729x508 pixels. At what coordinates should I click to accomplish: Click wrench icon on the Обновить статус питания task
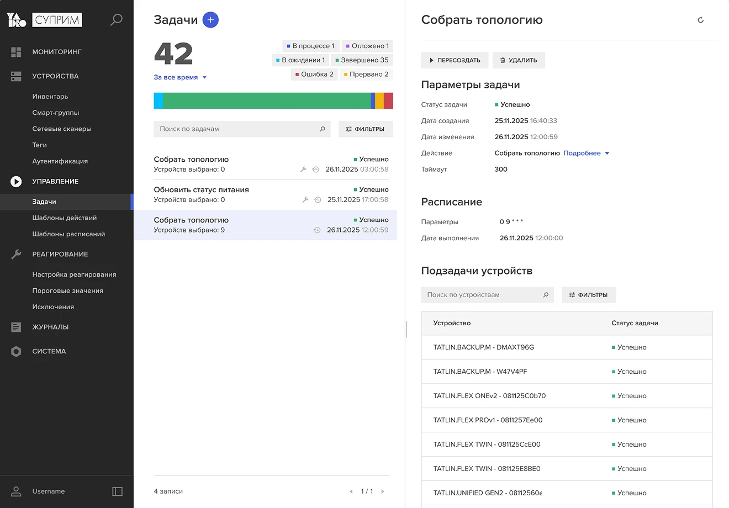305,200
